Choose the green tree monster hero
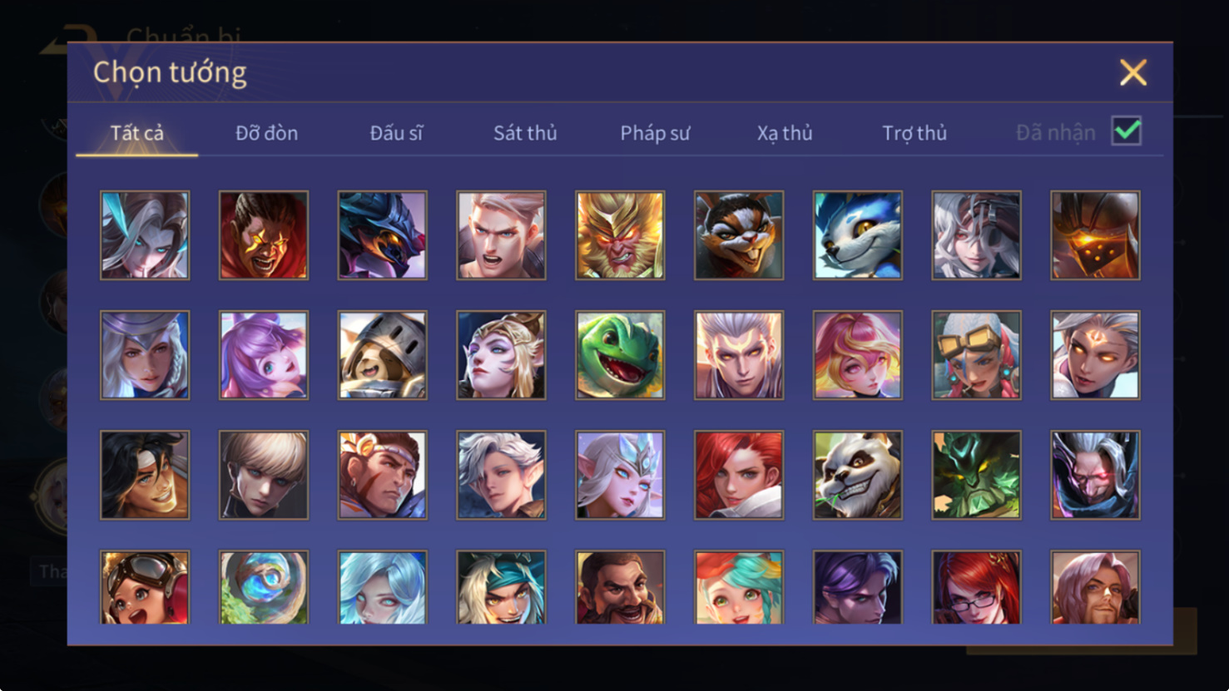Screen dimensions: 1229x691 tap(977, 475)
